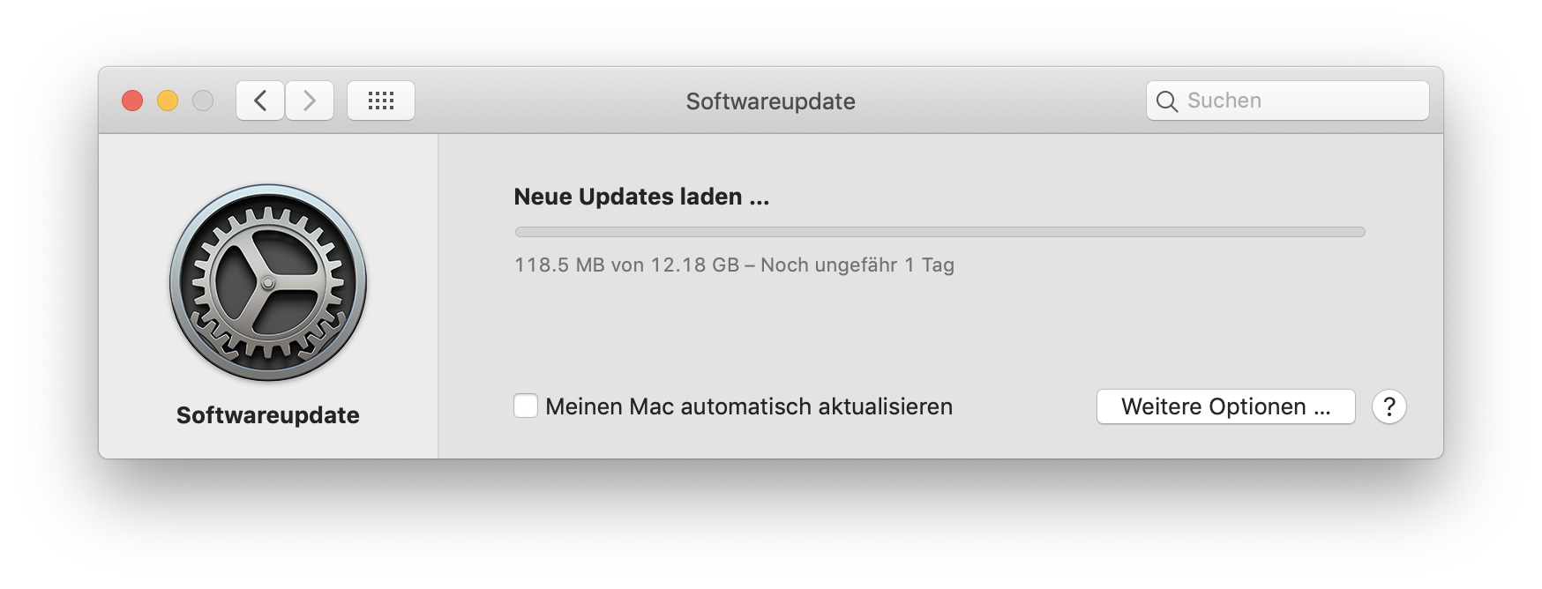Click the 'Noch ungefähr 1 Tag' time estimate
The width and height of the screenshot is (1542, 589).
coord(857,265)
